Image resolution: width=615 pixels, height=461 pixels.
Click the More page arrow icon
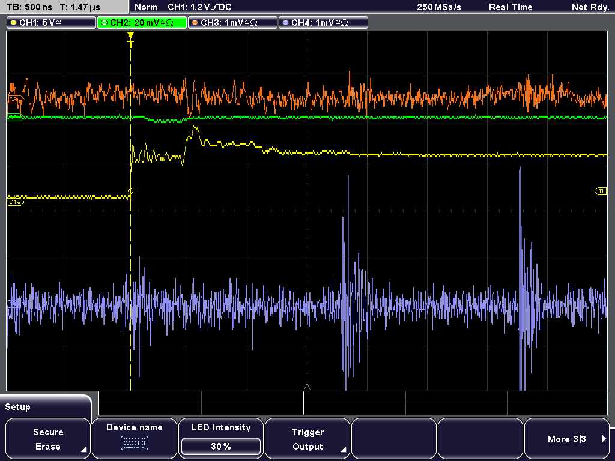tap(603, 439)
